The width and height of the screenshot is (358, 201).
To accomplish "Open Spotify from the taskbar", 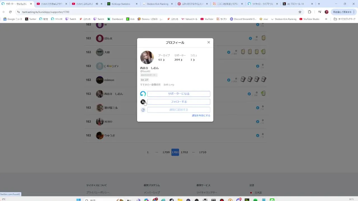I will coord(255,200).
